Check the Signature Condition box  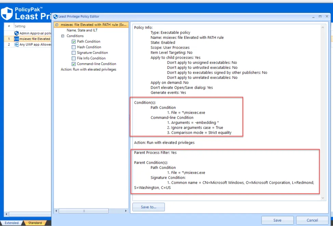click(74, 53)
